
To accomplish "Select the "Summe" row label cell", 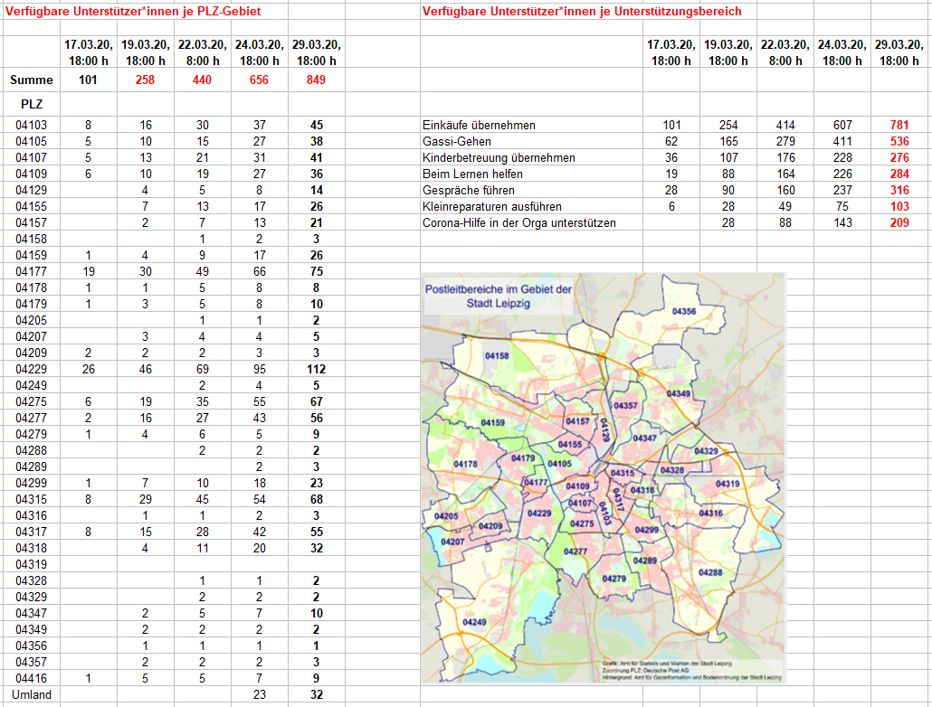I will pyautogui.click(x=32, y=80).
